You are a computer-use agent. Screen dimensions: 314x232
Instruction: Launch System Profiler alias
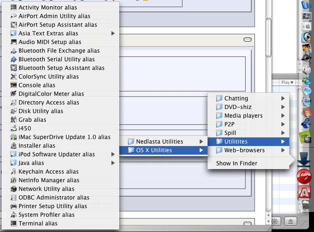coord(61,215)
